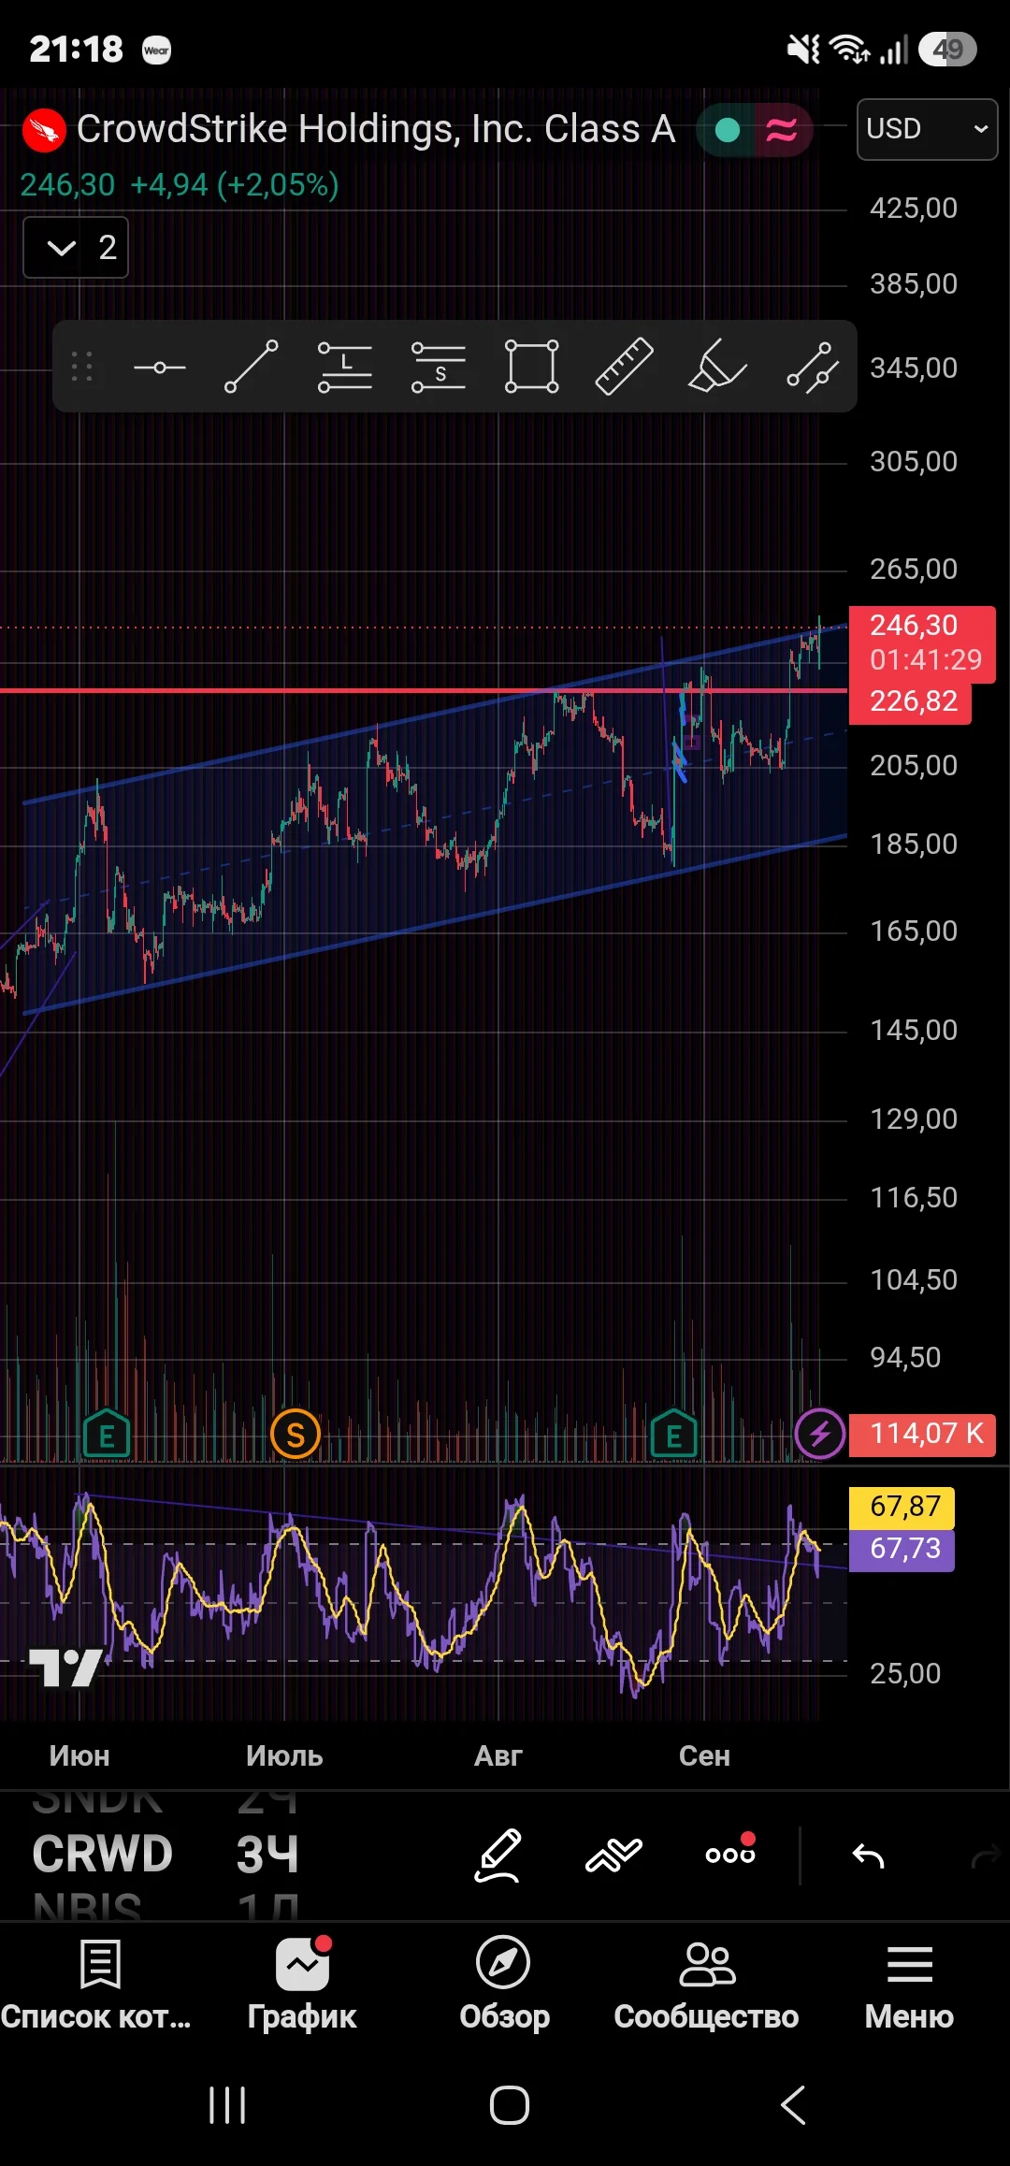This screenshot has height=2166, width=1010.
Task: Open the Меню tab
Action: click(909, 1983)
